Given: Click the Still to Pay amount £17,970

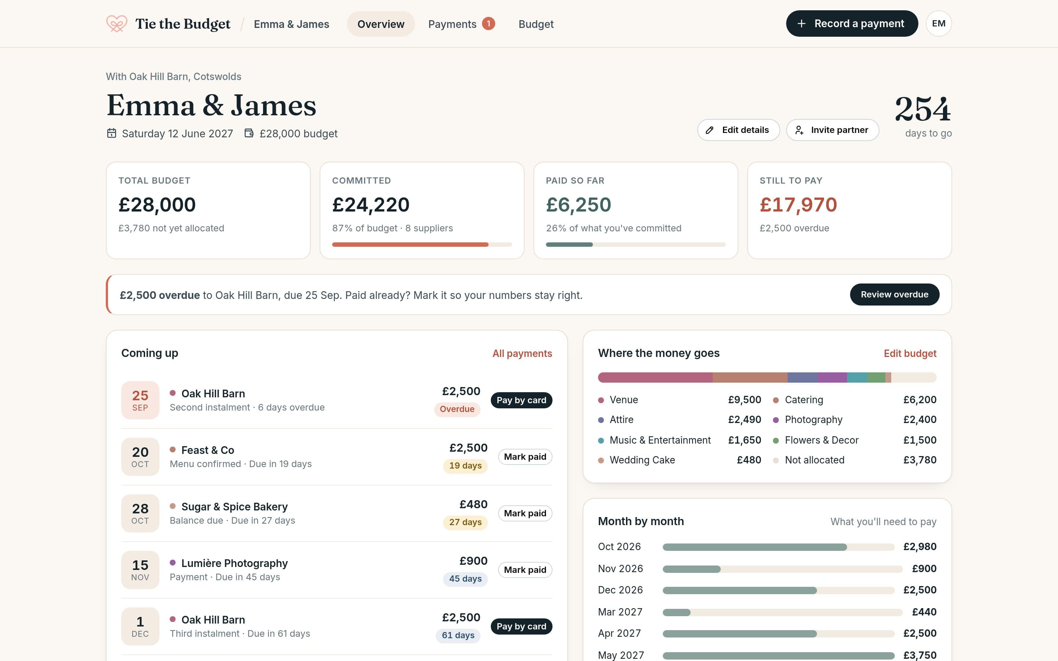Looking at the screenshot, I should [798, 205].
